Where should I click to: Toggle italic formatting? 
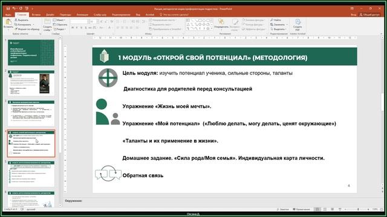pos(77,28)
